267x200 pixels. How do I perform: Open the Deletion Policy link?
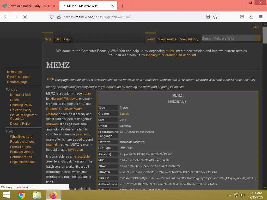tap(21, 110)
